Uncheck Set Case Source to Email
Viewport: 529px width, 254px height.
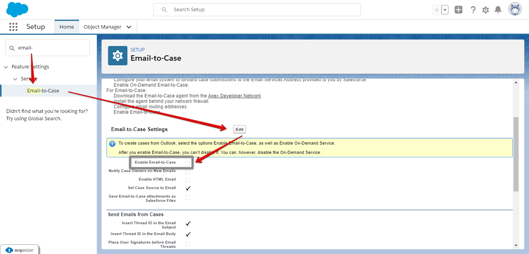(188, 188)
